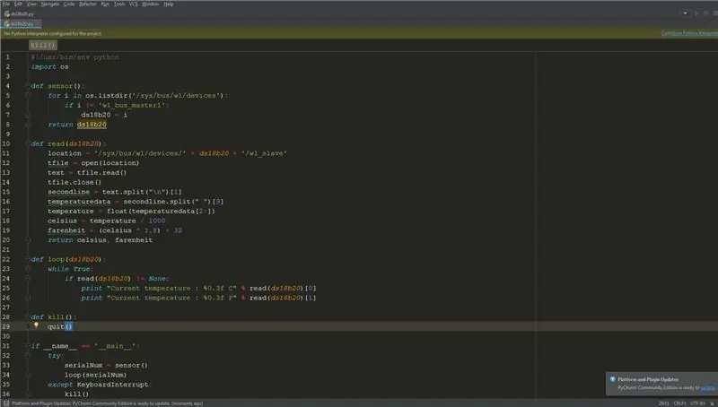The height and width of the screenshot is (407, 718).
Task: Click 'KeyboardInterrupt' on line 35
Action: [113, 385]
